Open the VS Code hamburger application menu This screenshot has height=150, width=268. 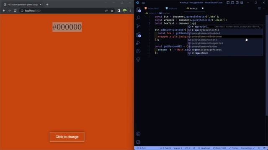[x=143, y=3]
